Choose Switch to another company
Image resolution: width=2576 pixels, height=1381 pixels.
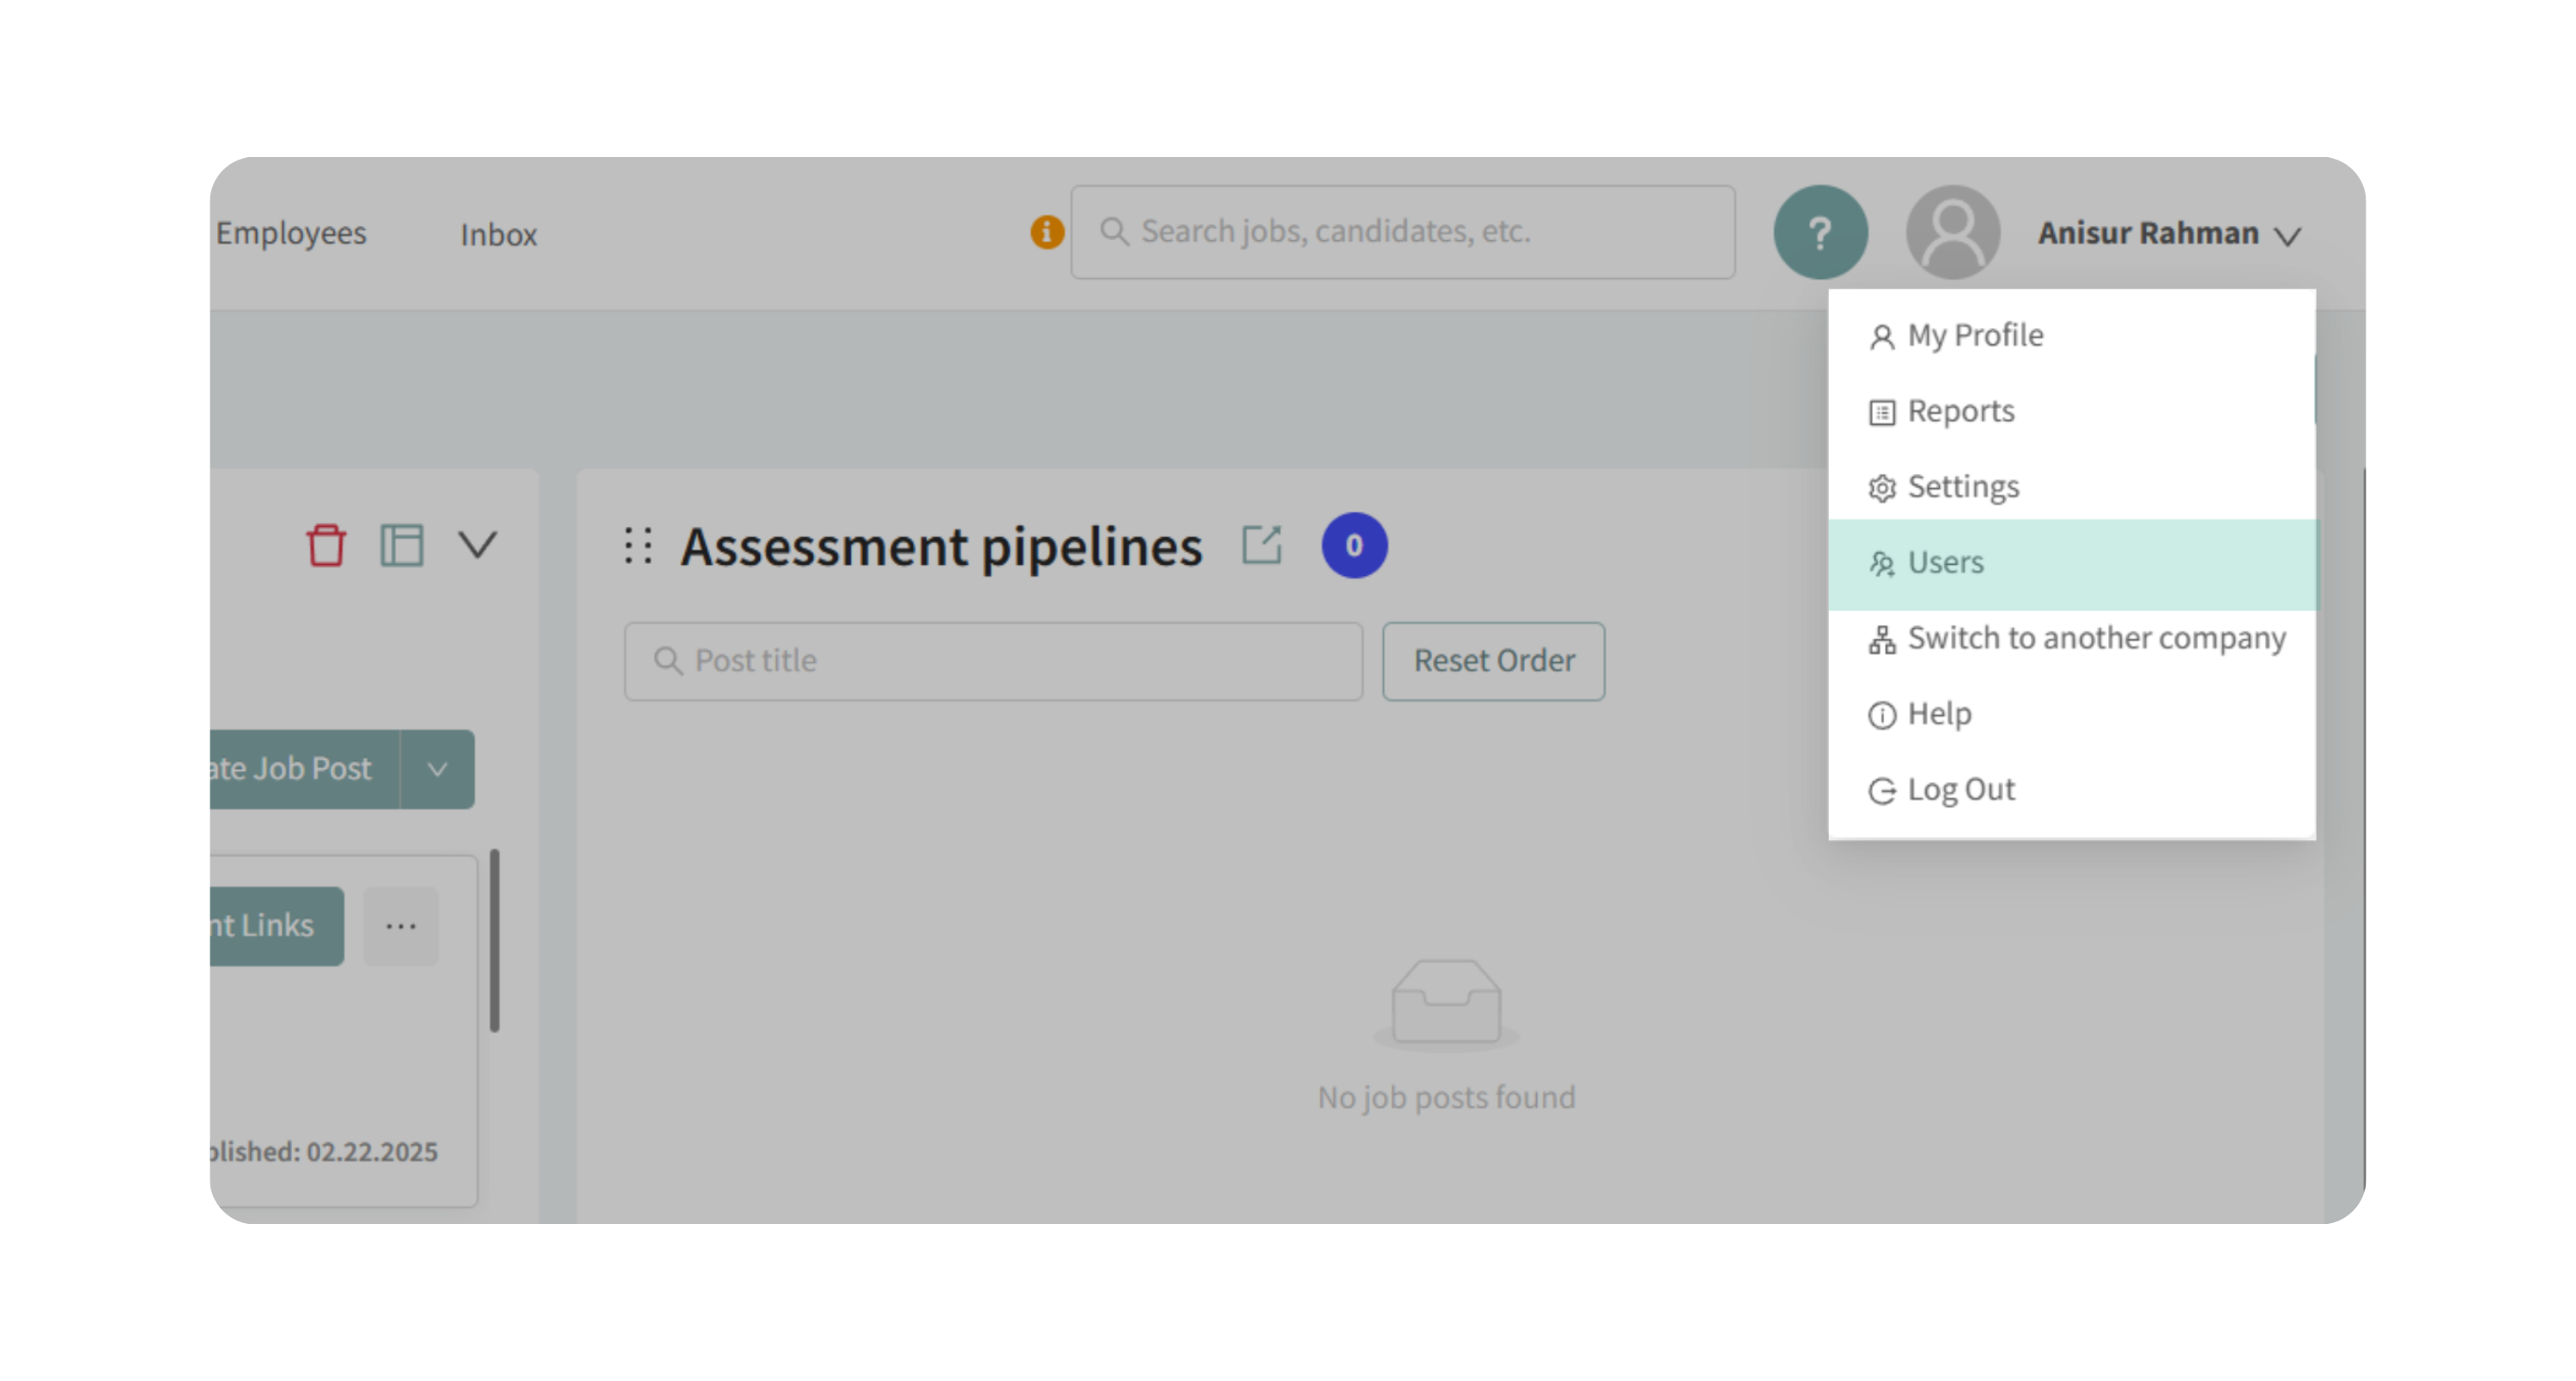tap(2095, 639)
